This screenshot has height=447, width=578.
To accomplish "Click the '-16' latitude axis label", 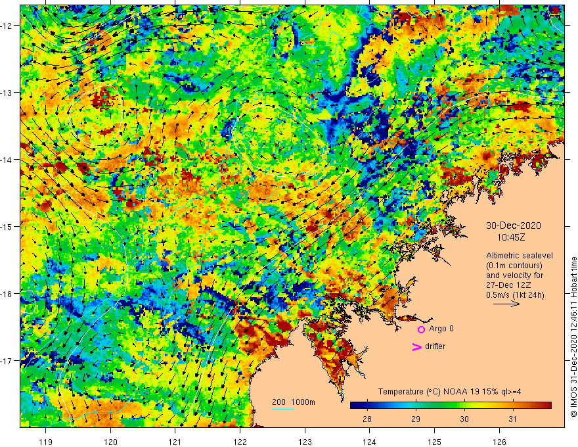I will [7, 294].
